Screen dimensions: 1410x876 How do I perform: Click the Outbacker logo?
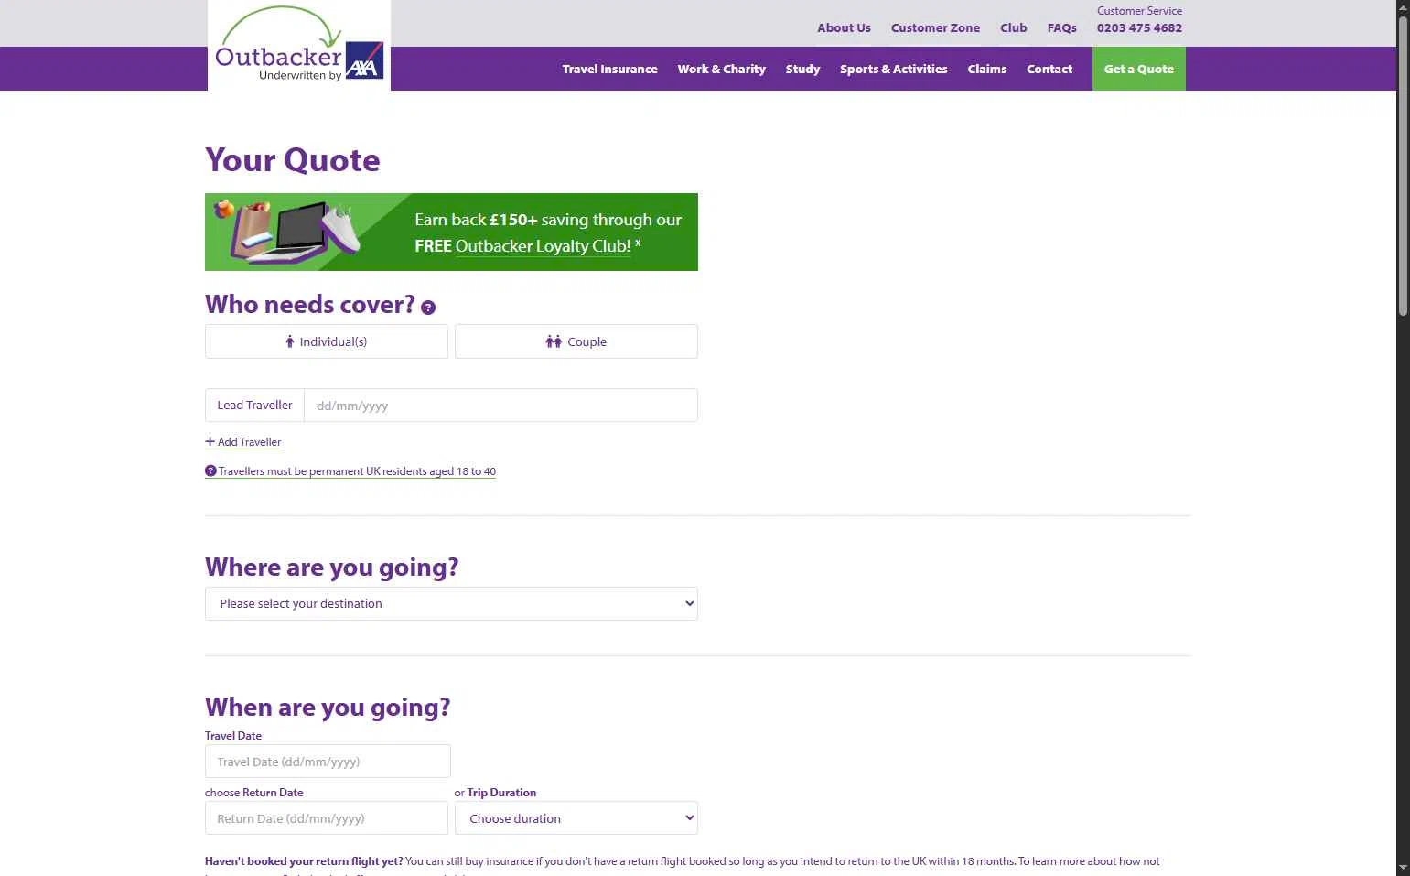[x=299, y=45]
